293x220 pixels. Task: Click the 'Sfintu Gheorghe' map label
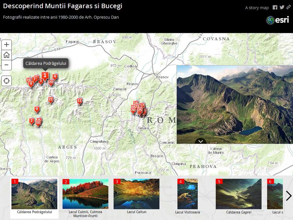(169, 41)
